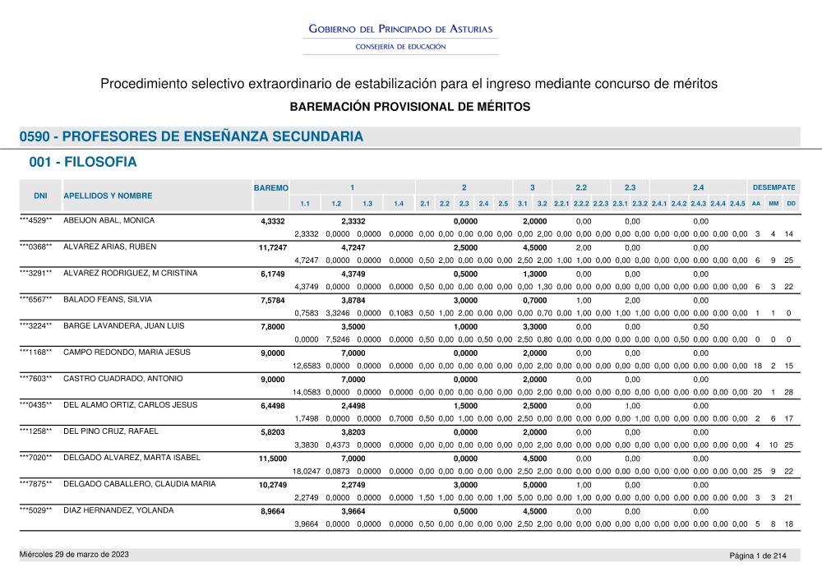Click the BAREMO column header
The image size is (822, 581).
270,188
